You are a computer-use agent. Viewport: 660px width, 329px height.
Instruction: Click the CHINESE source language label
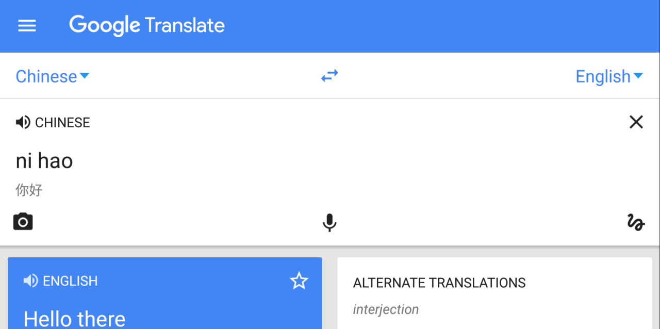(62, 123)
